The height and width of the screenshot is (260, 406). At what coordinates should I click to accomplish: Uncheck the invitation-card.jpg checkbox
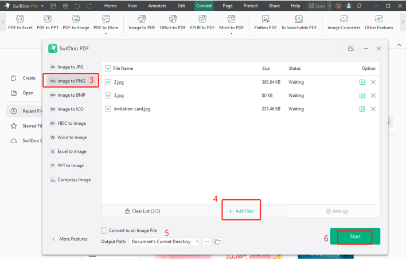(108, 109)
